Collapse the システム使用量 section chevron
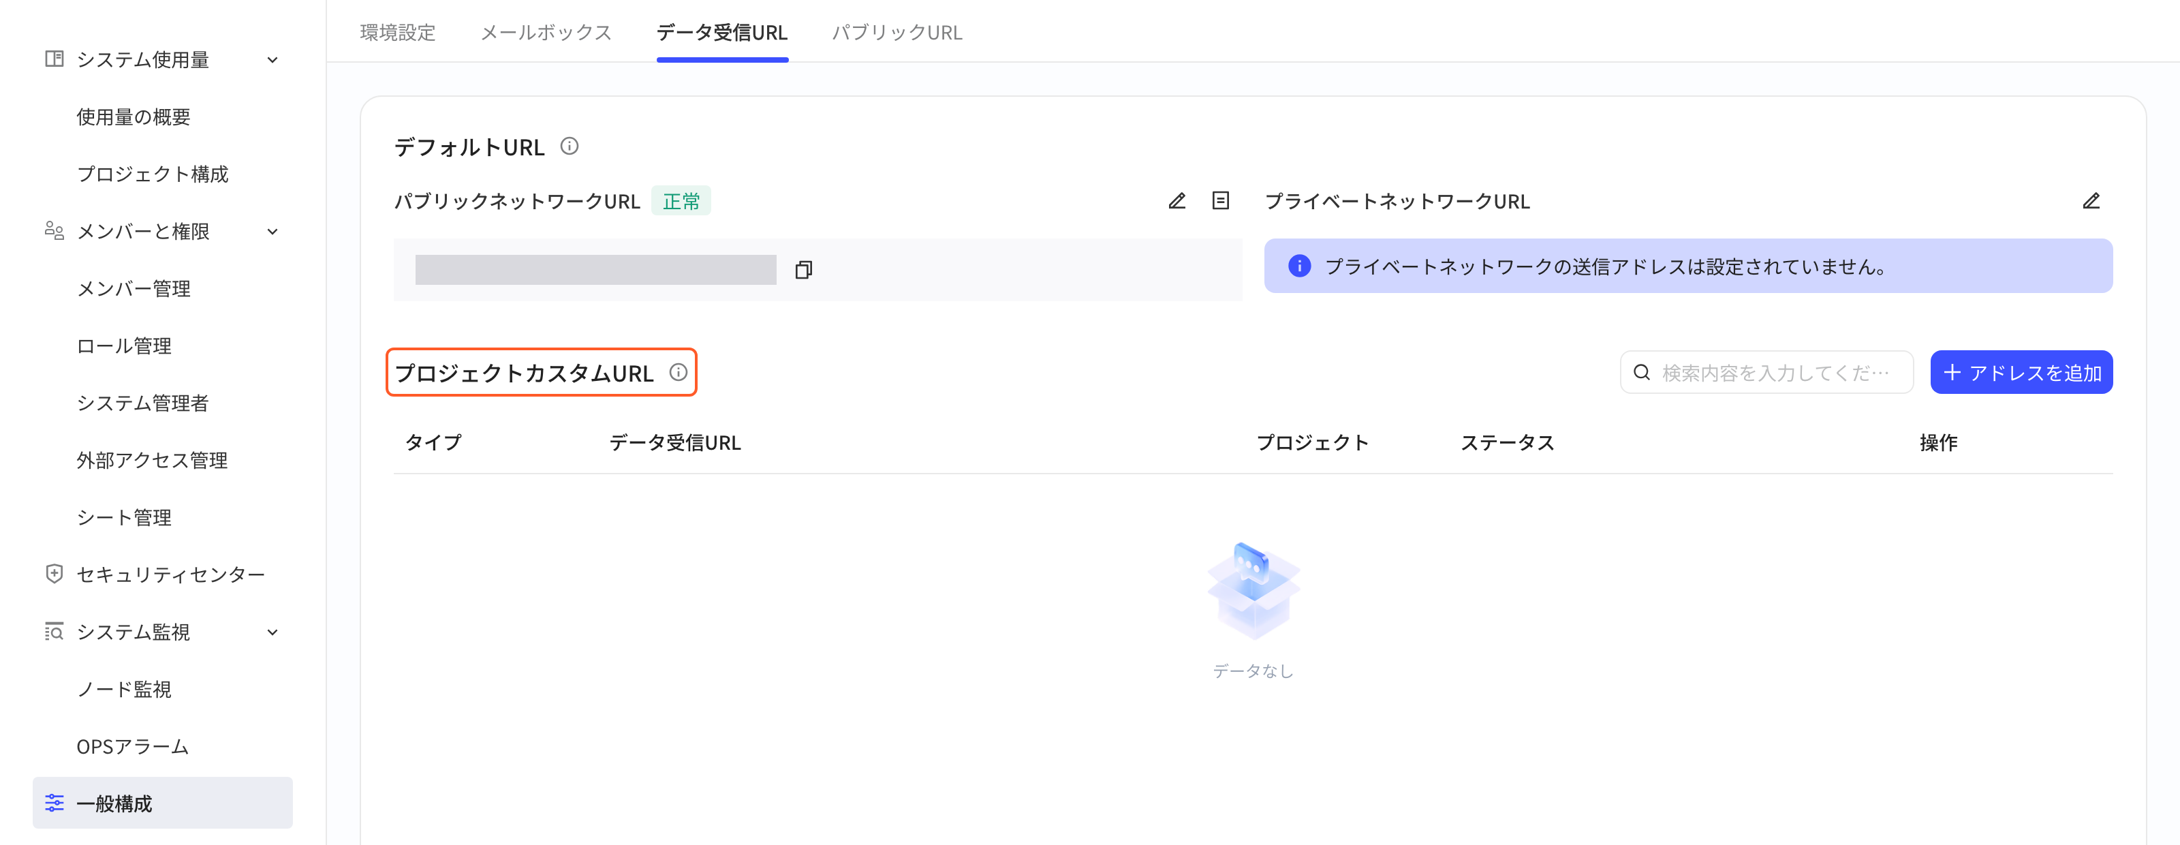2180x845 pixels. coord(272,60)
